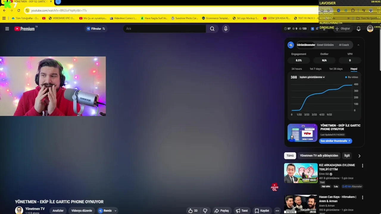The width and height of the screenshot is (381, 214).
Task: Switch to Görüntülenmeler tab
Action: click(306, 45)
